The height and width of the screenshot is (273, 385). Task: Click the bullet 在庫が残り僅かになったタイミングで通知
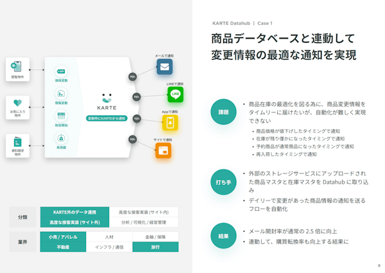[300, 139]
